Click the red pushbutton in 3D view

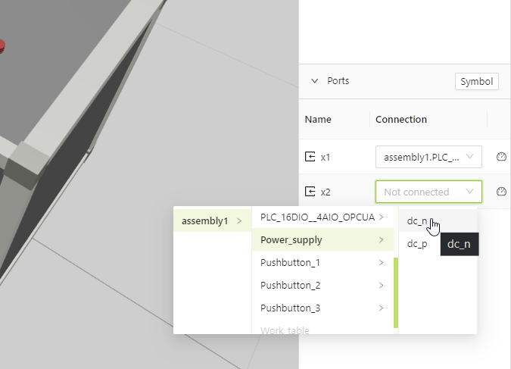point(2,46)
